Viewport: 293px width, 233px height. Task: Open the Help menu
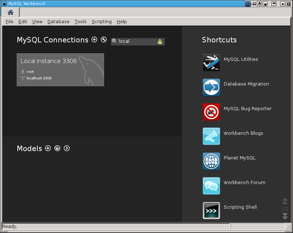pyautogui.click(x=121, y=22)
